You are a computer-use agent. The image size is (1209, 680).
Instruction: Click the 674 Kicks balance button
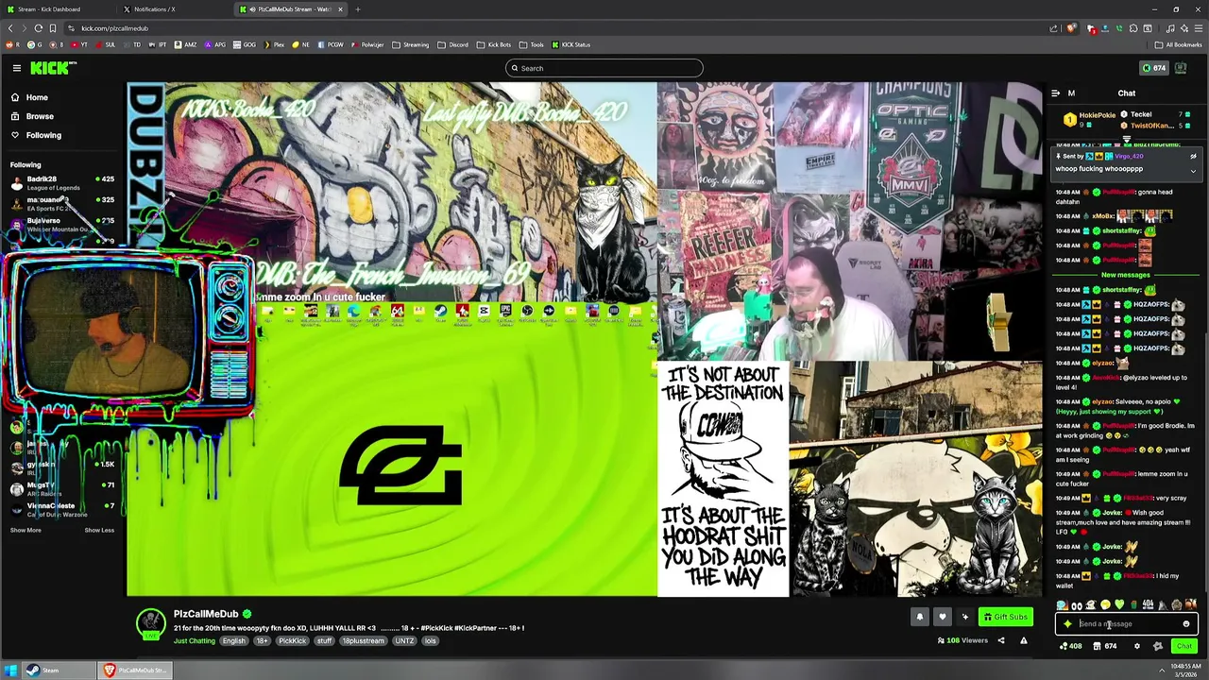(1153, 68)
